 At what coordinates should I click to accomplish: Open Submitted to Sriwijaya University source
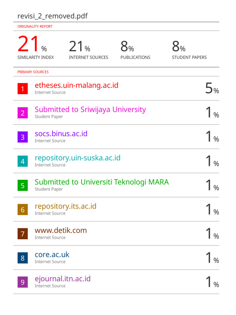[x=90, y=110]
